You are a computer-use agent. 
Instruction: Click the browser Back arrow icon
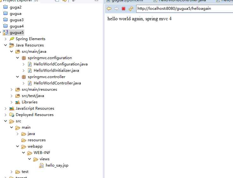click(x=109, y=9)
